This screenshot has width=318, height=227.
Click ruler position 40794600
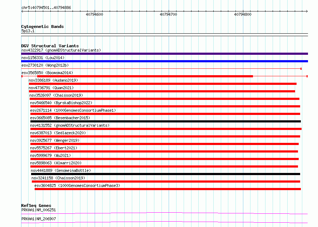95,14
